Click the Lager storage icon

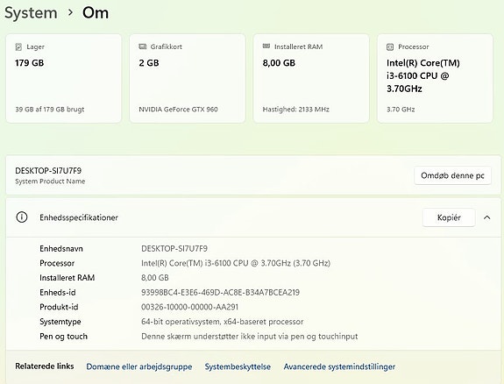[x=18, y=47]
